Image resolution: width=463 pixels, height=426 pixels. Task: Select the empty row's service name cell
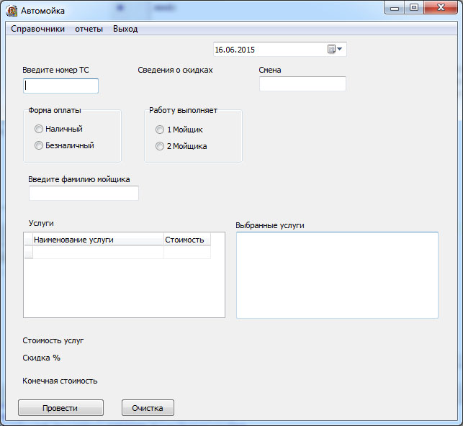[x=99, y=253]
